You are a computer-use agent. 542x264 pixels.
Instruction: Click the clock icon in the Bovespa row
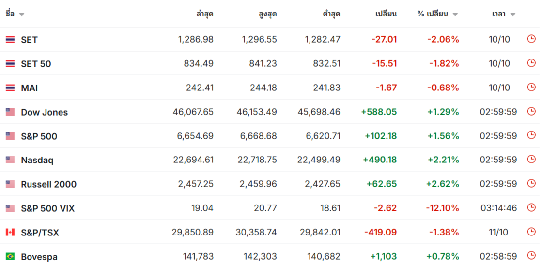(531, 256)
